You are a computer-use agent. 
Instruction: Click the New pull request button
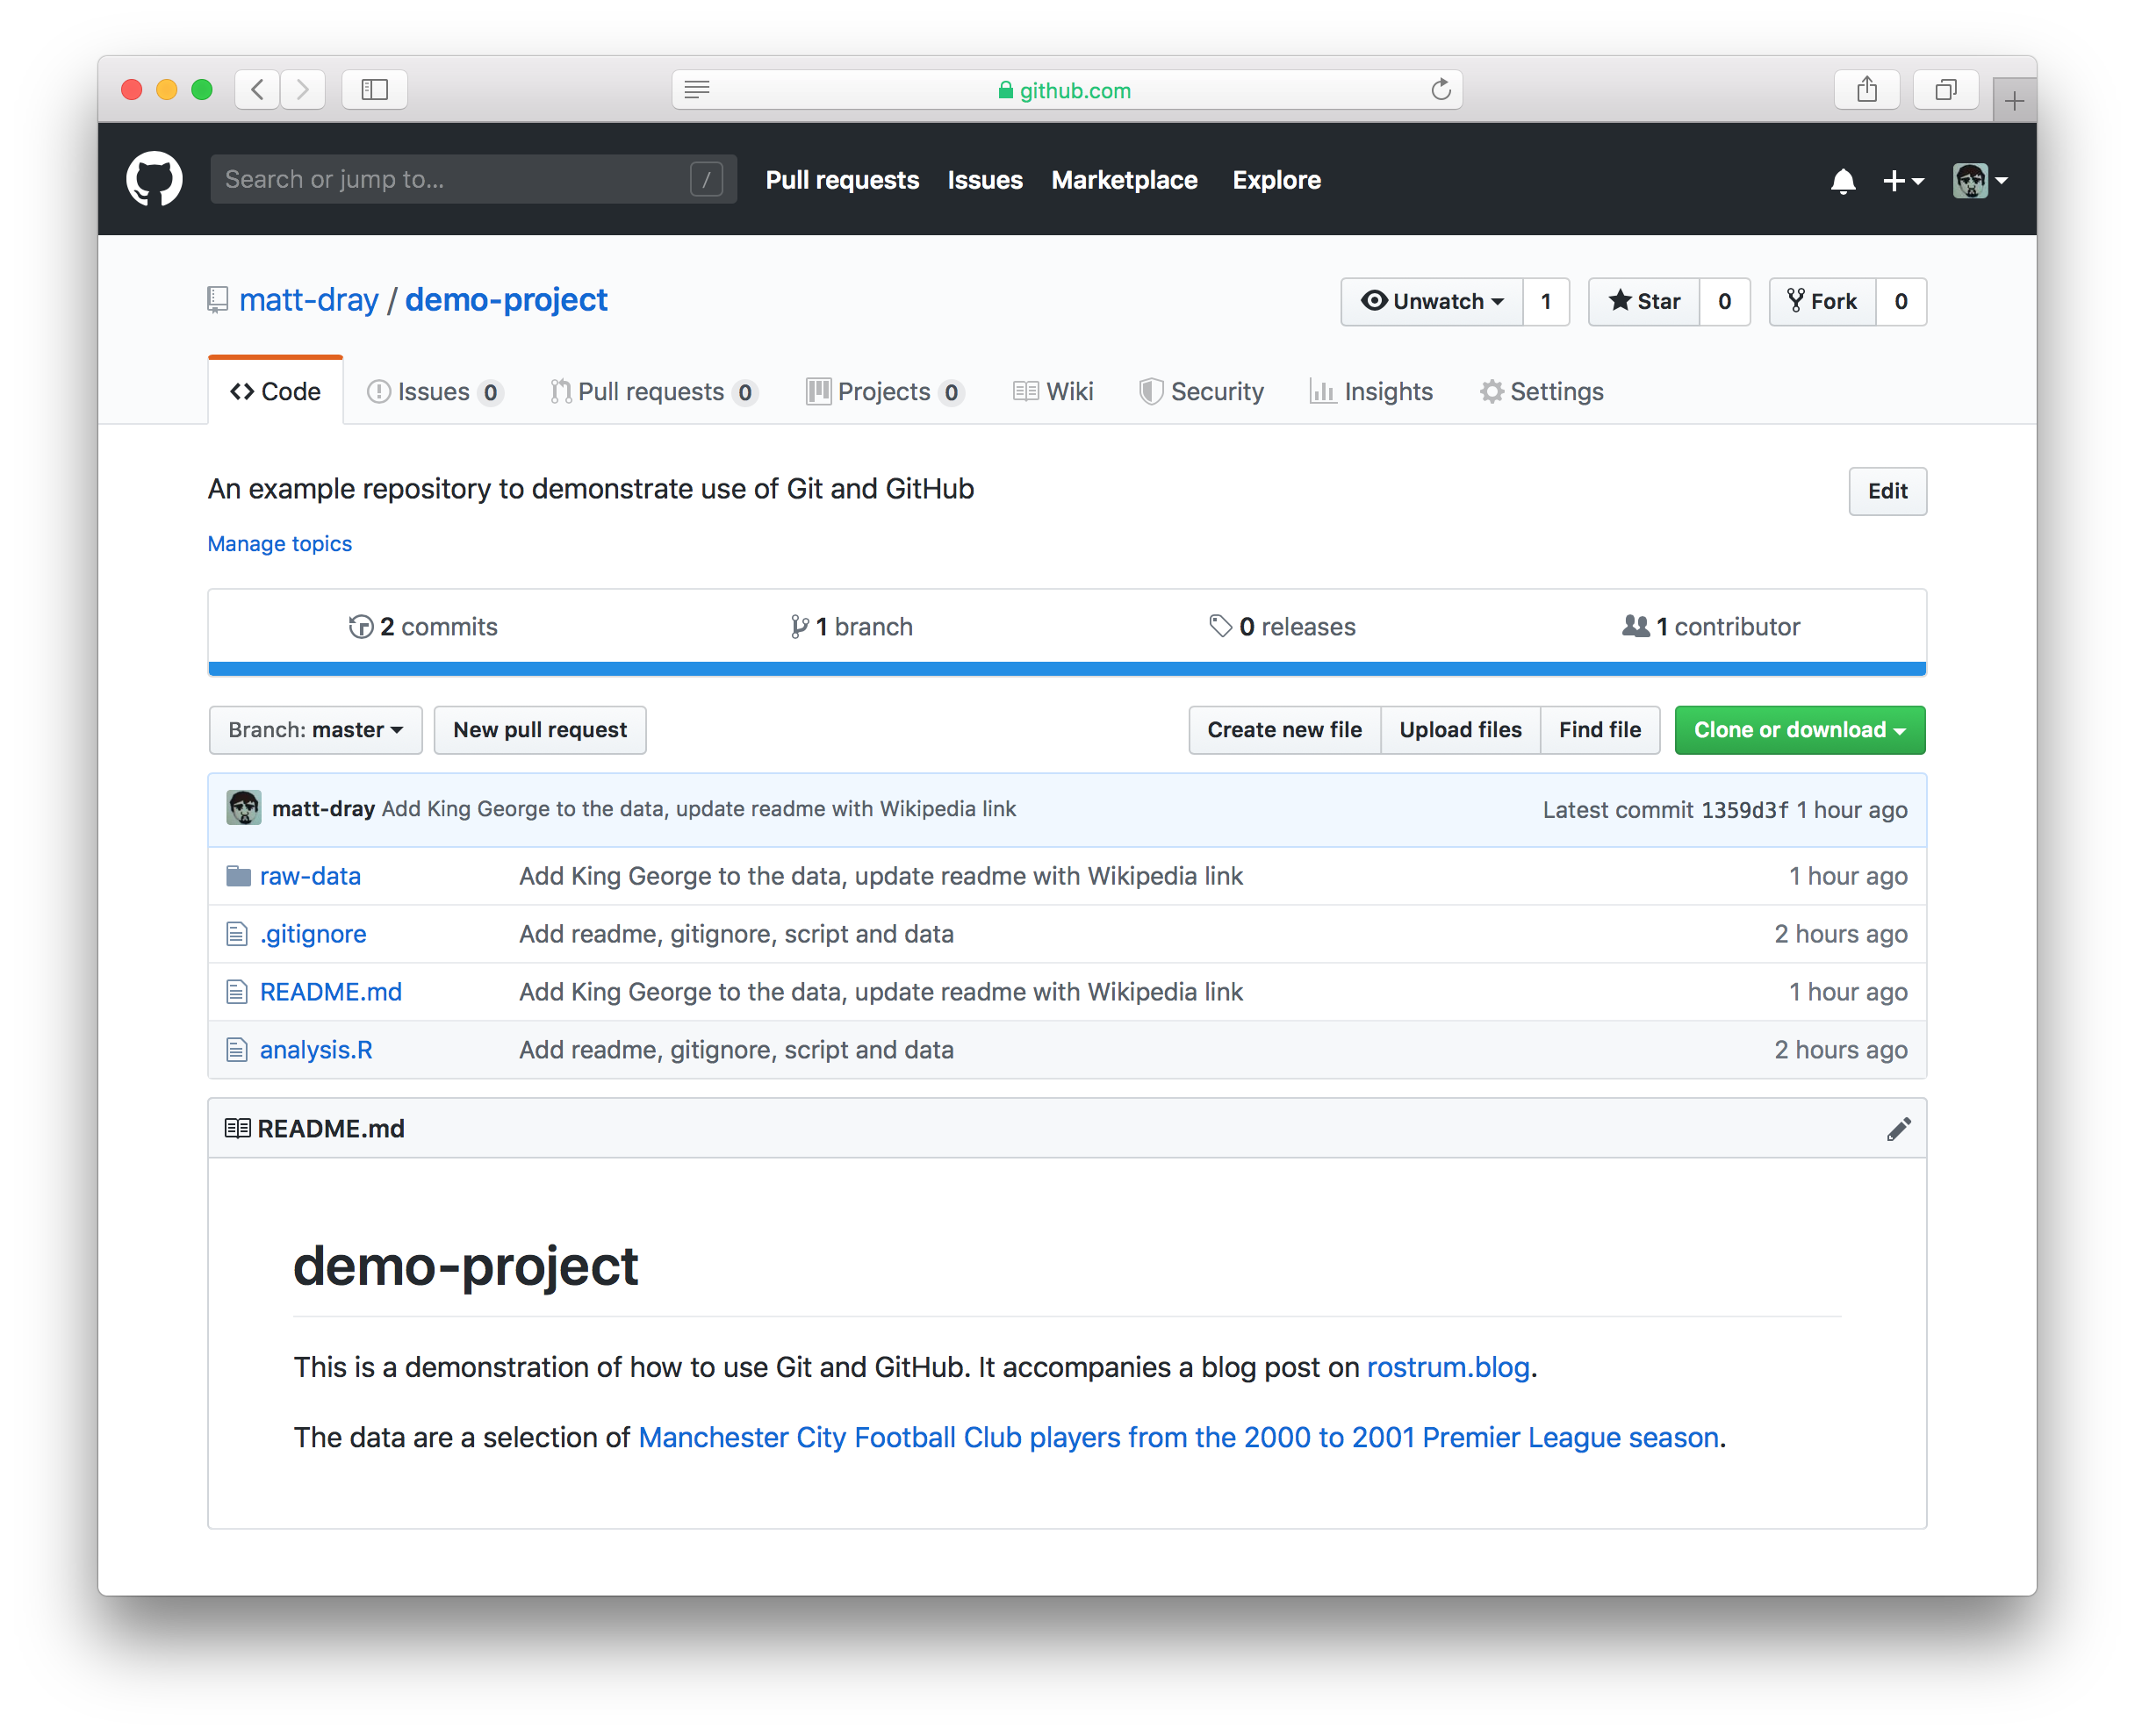point(539,728)
